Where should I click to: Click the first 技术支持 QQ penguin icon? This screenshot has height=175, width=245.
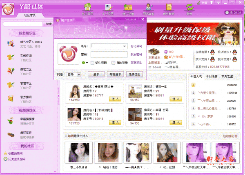pos(212,59)
